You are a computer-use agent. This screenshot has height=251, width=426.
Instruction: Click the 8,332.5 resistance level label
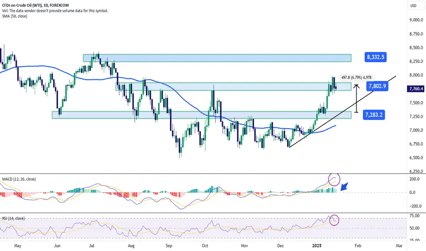click(x=375, y=57)
